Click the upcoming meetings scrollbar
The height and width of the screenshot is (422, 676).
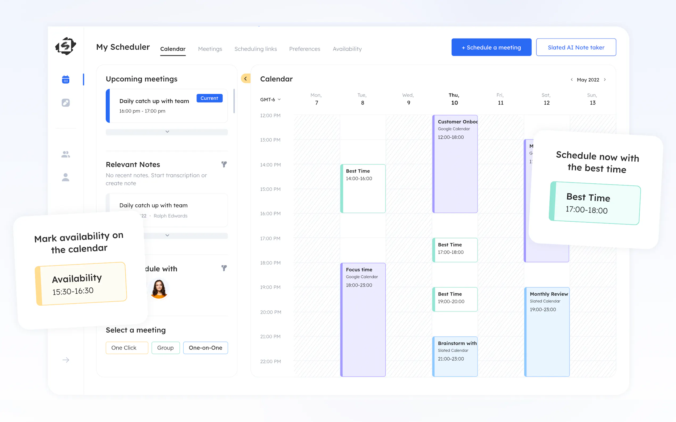pyautogui.click(x=234, y=101)
